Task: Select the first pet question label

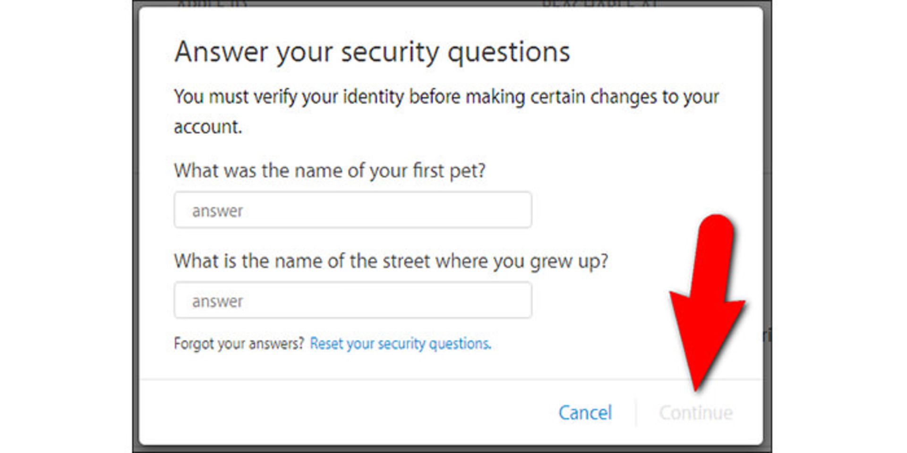Action: pos(330,170)
